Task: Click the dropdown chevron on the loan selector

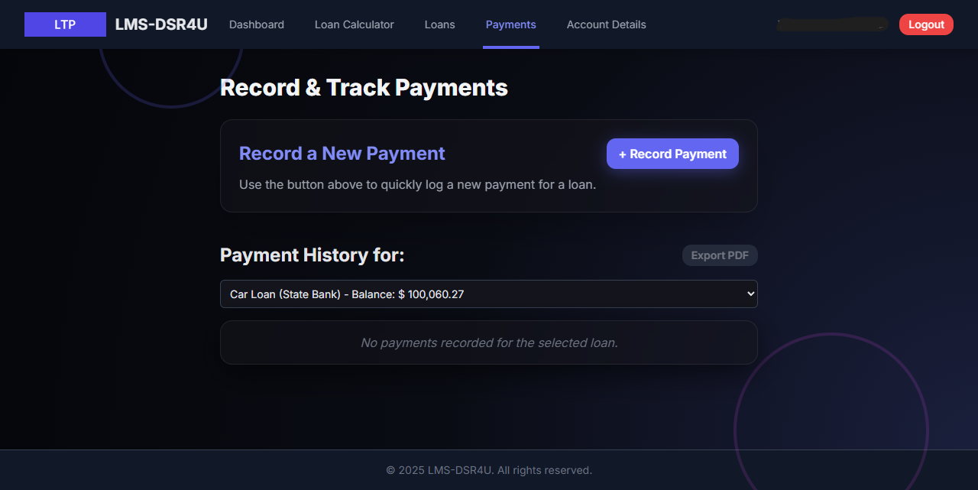Action: (x=746, y=294)
